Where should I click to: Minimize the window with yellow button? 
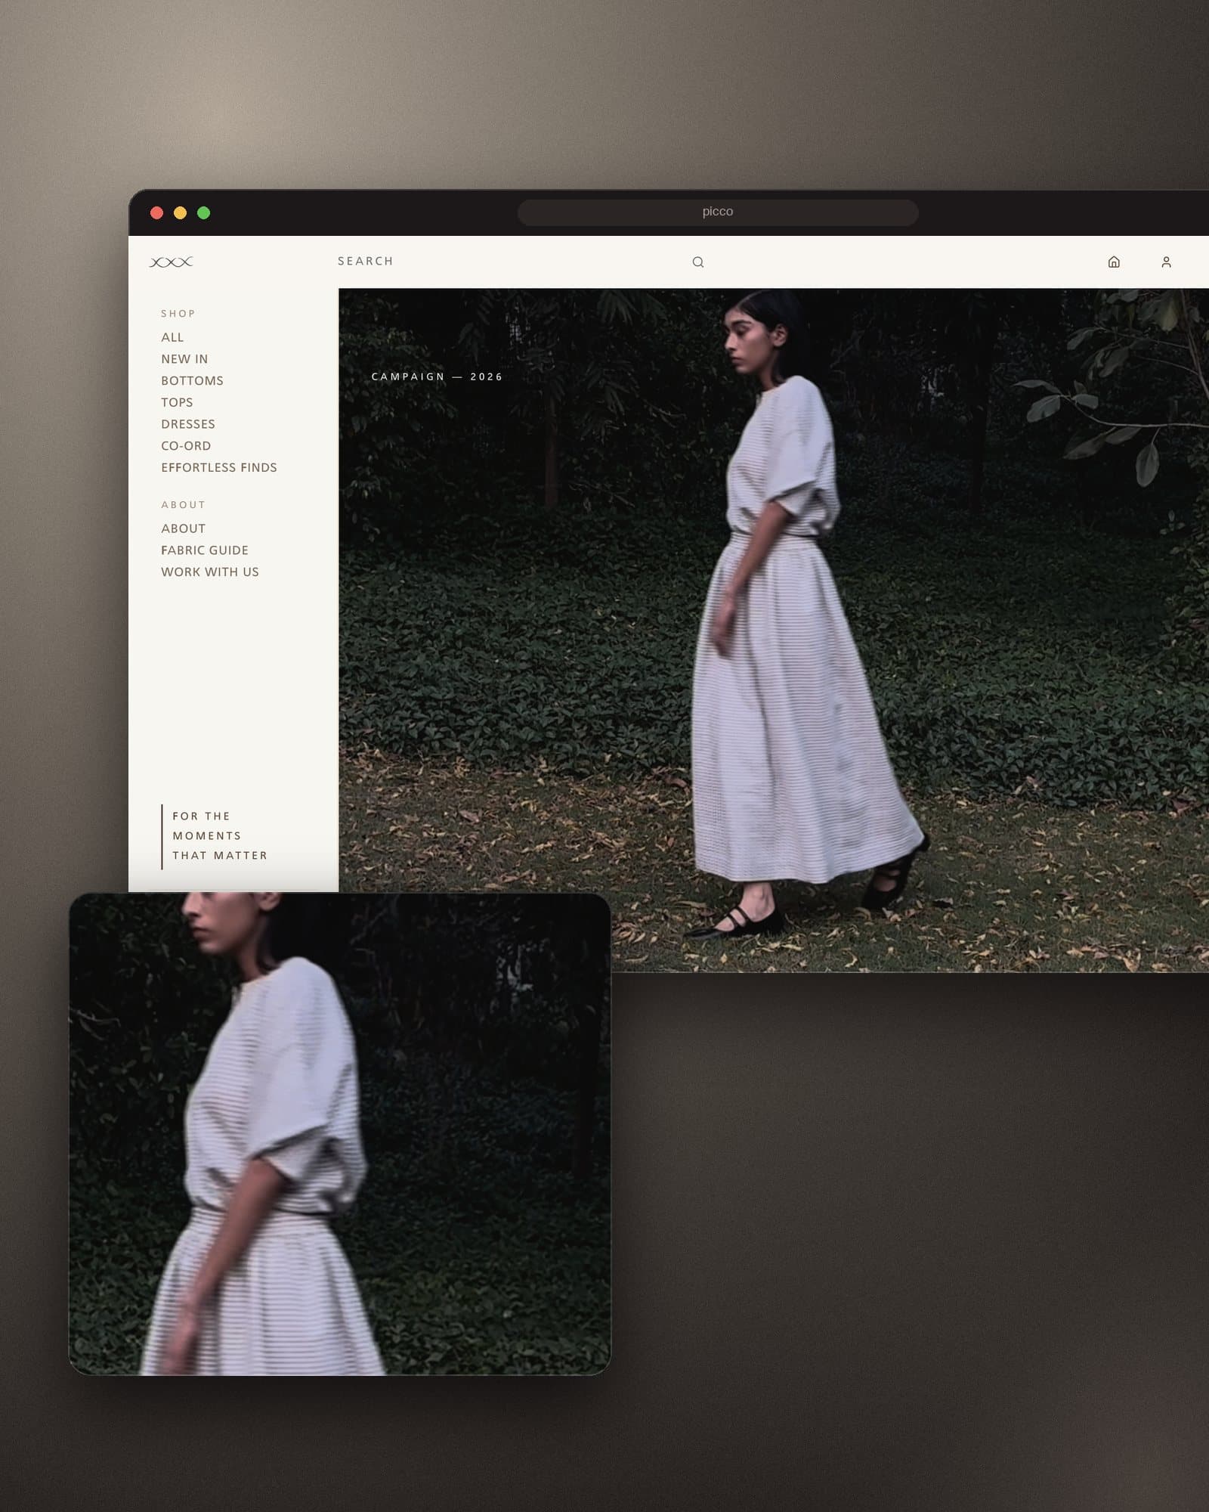[180, 212]
